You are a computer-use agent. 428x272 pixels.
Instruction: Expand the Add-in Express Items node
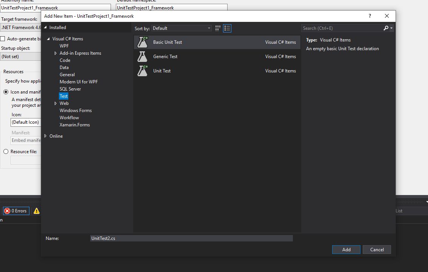pos(55,53)
